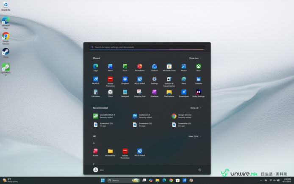Open File Explorer from the taskbar

point(158,180)
